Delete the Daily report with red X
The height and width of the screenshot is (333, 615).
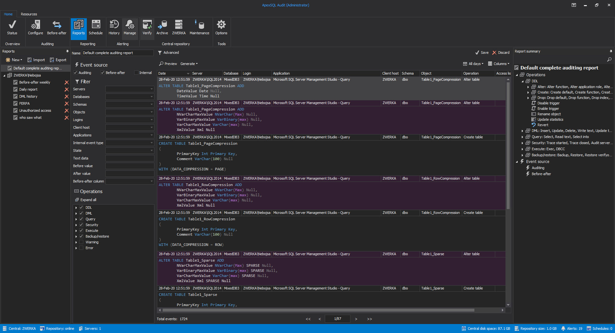[67, 89]
